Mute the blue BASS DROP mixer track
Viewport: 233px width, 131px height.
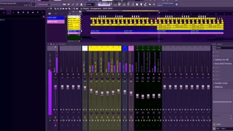pyautogui.click(x=125, y=74)
